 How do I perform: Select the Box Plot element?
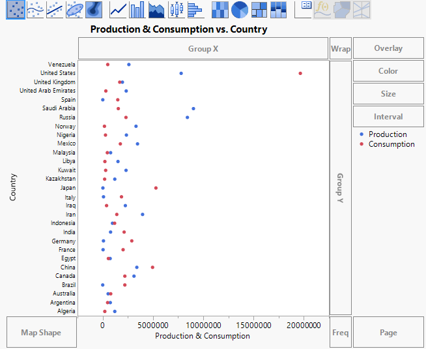tap(176, 9)
